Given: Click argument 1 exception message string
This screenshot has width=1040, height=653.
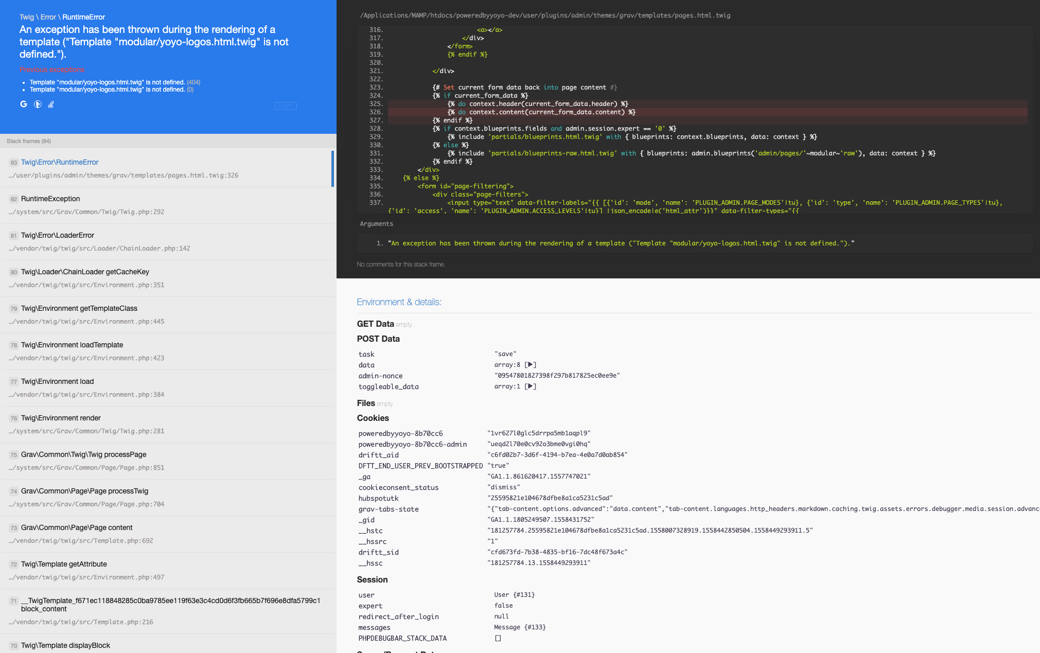Looking at the screenshot, I should click(621, 243).
